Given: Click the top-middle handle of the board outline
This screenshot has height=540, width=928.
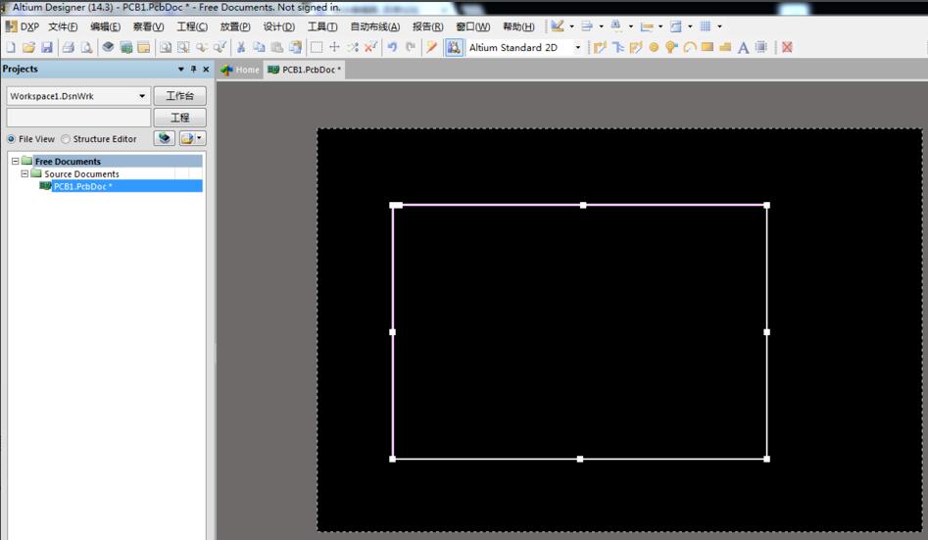Looking at the screenshot, I should click(583, 206).
